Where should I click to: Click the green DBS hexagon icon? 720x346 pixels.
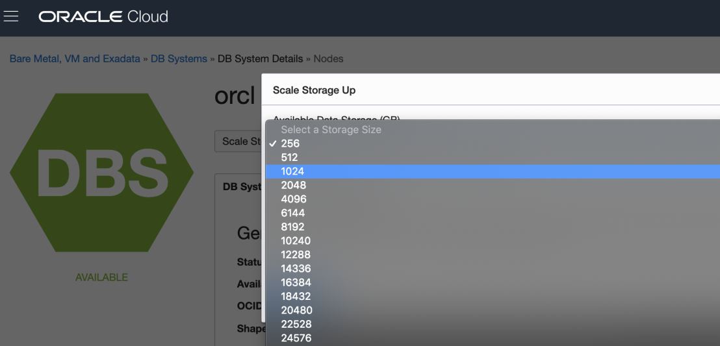[101, 172]
